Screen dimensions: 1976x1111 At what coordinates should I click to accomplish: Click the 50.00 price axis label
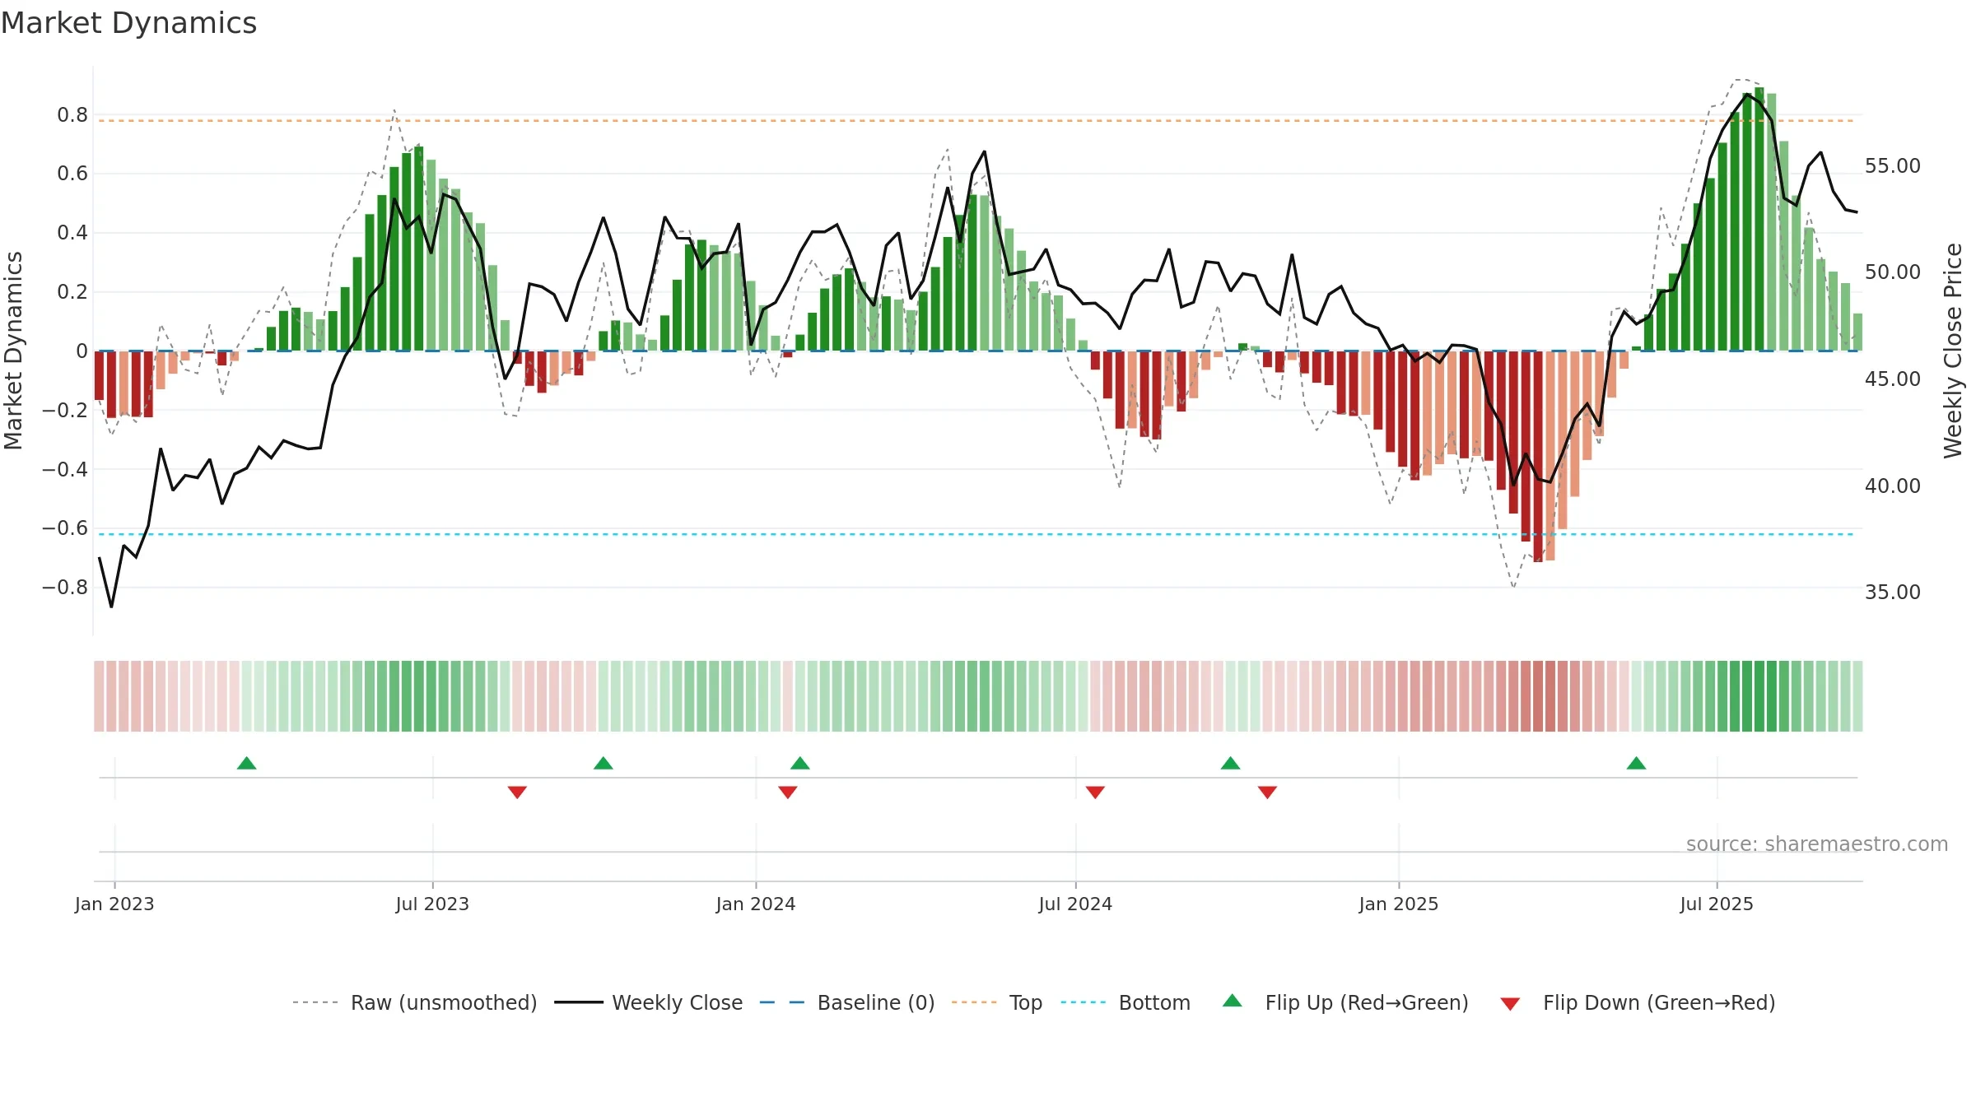1893,272
